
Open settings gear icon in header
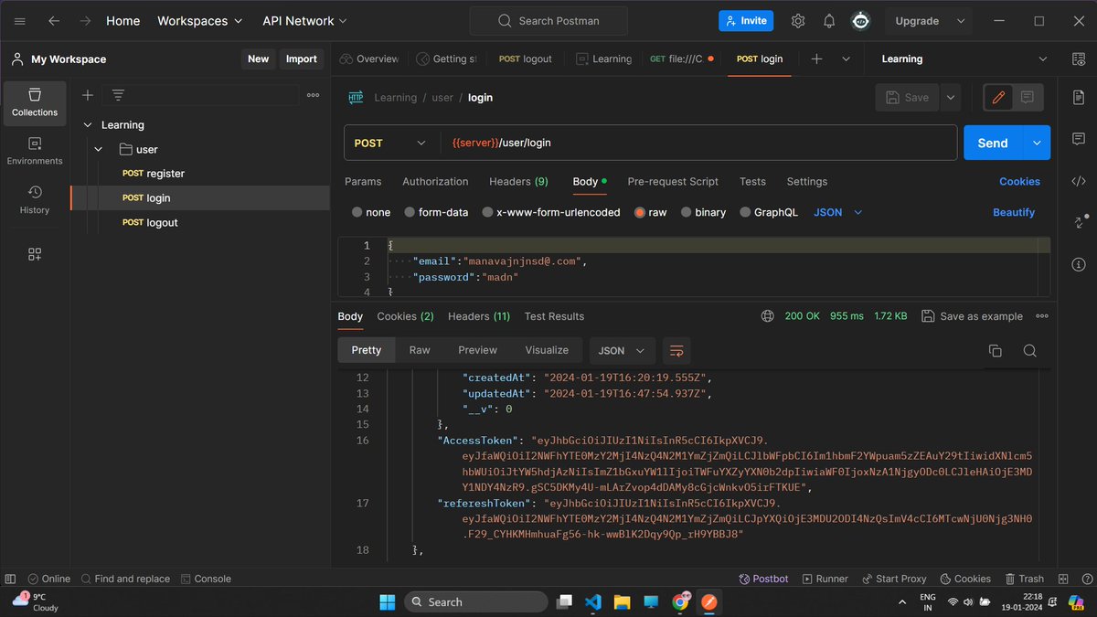point(798,20)
